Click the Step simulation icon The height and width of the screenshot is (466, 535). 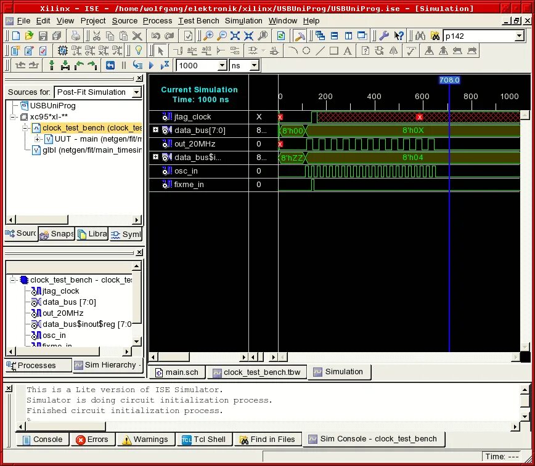pos(137,65)
